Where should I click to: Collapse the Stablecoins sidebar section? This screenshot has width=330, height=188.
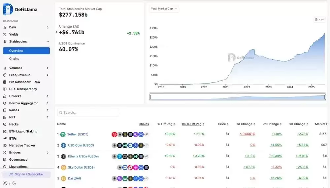click(48, 41)
